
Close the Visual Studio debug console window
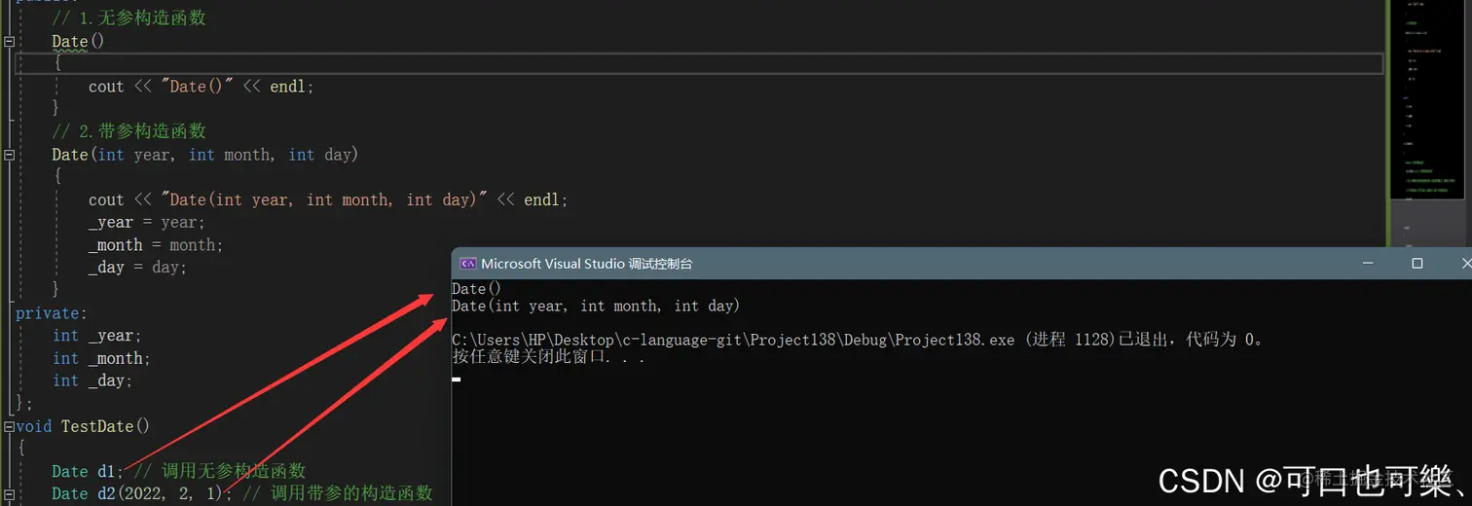pyautogui.click(x=1465, y=264)
